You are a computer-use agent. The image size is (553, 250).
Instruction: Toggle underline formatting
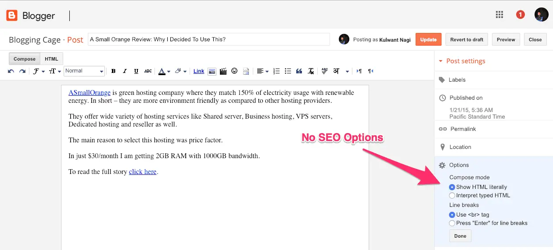point(136,71)
